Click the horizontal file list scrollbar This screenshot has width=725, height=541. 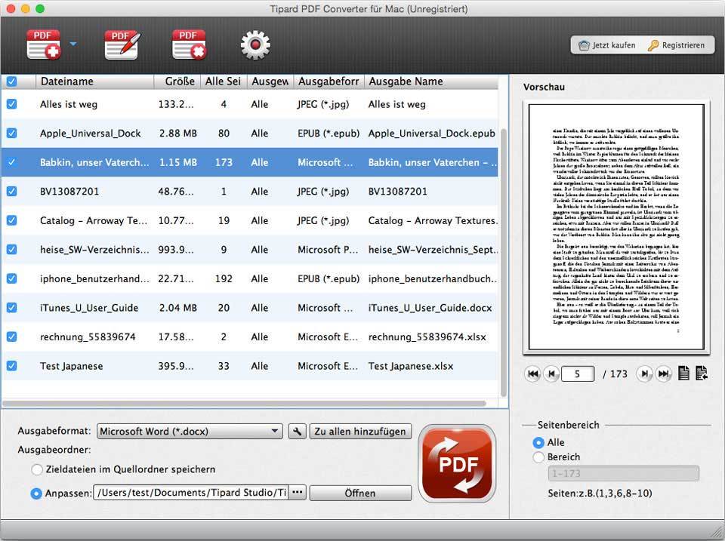(244, 404)
